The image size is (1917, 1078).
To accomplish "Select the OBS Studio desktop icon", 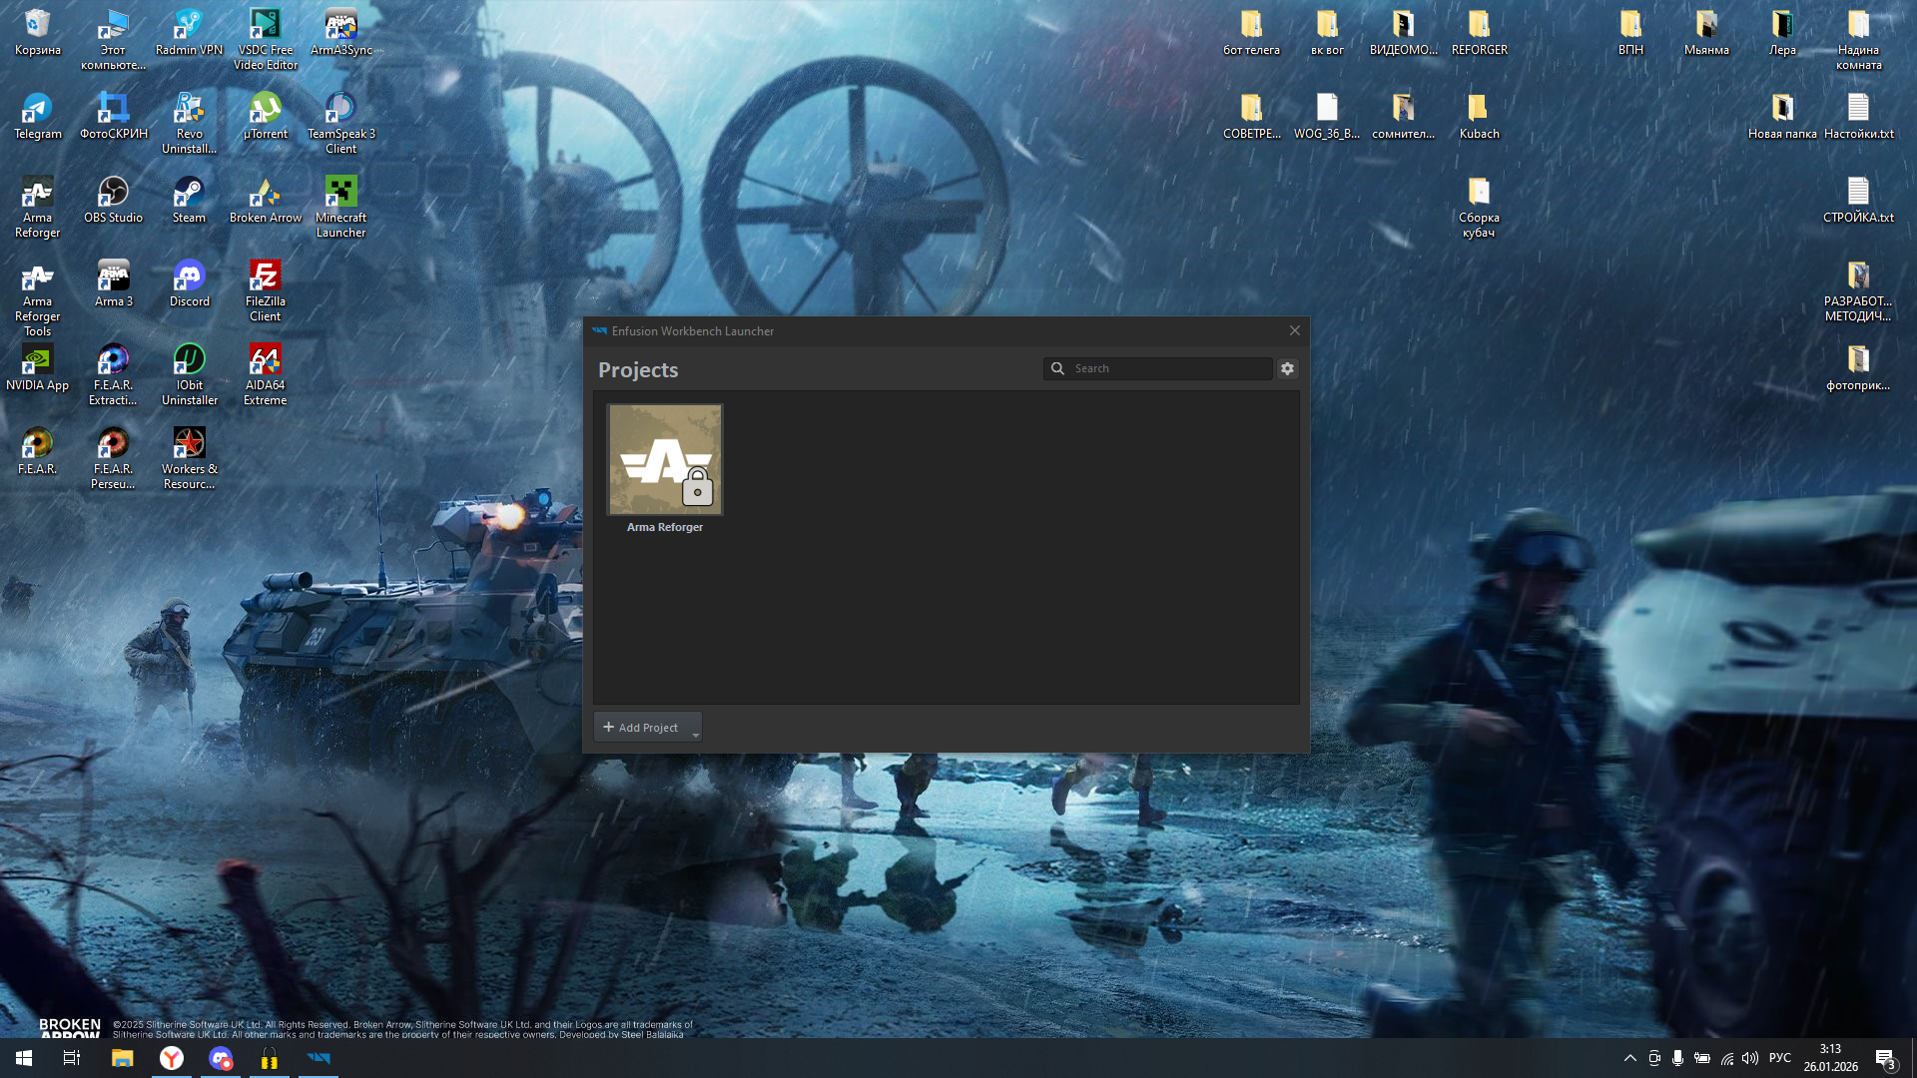I will 113,192.
